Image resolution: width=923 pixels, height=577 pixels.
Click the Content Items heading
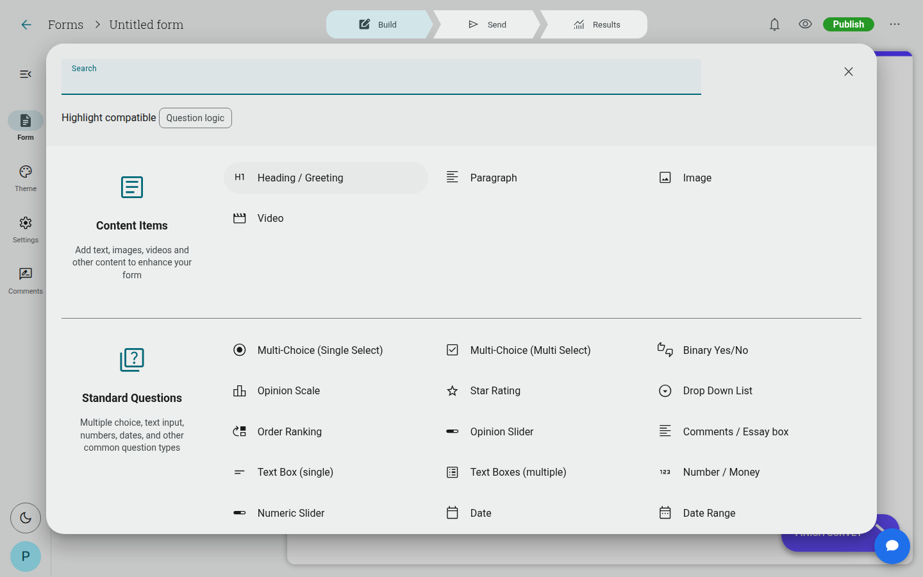click(132, 226)
